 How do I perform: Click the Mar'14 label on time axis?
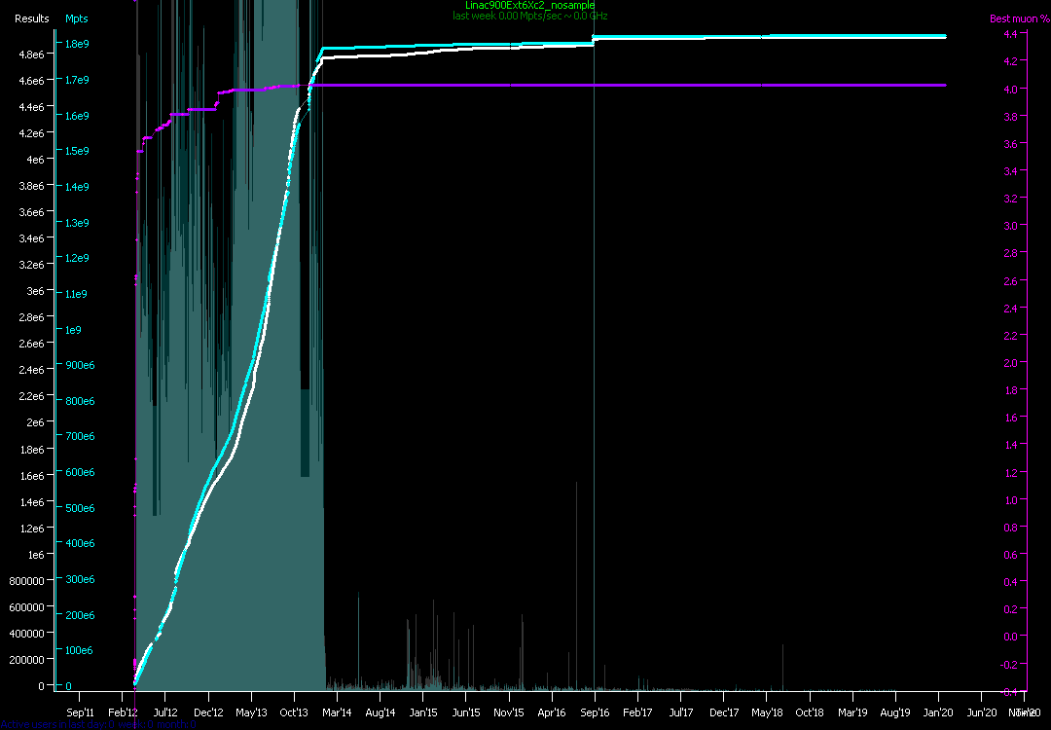[x=337, y=712]
